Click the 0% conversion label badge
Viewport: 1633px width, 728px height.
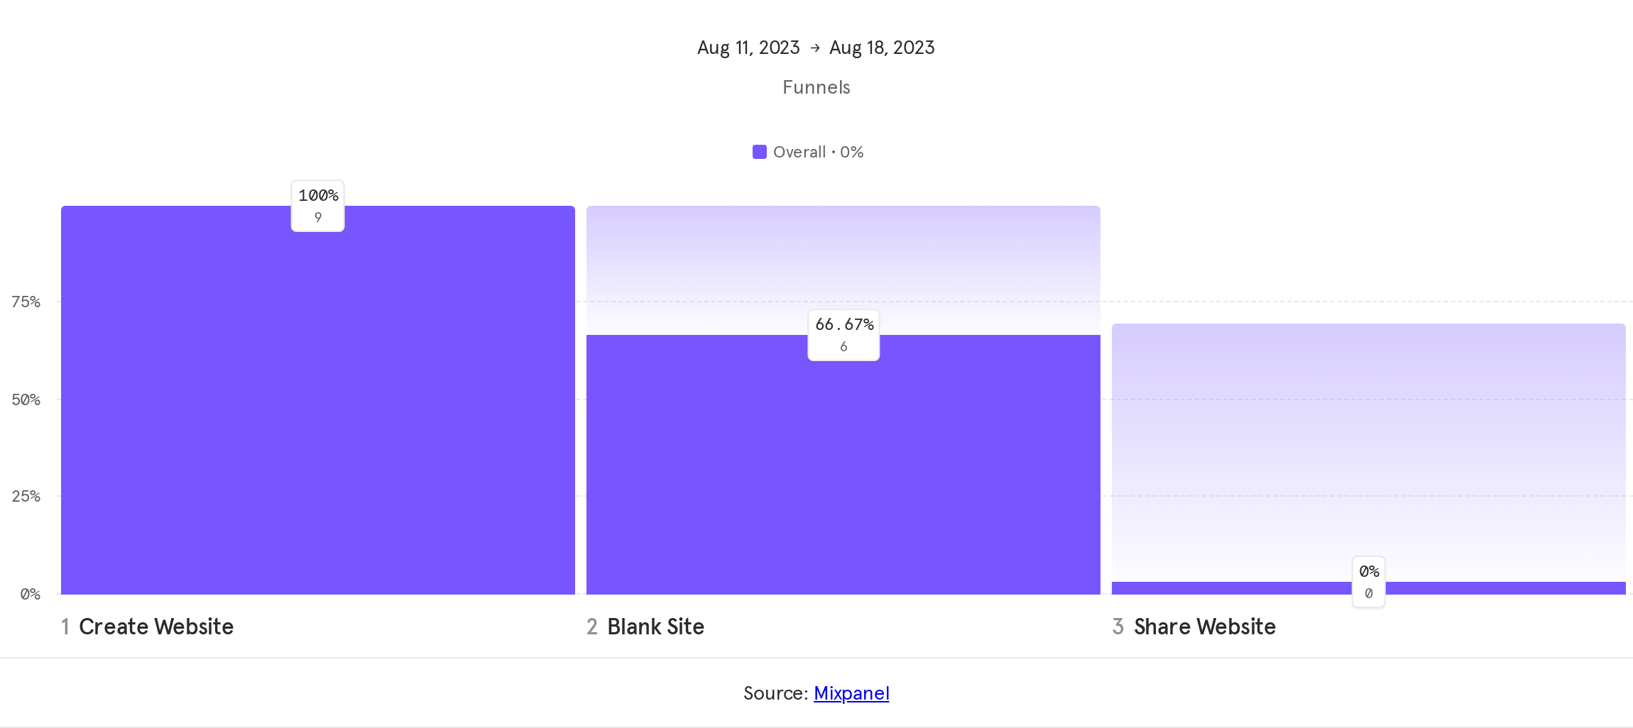coord(1368,582)
